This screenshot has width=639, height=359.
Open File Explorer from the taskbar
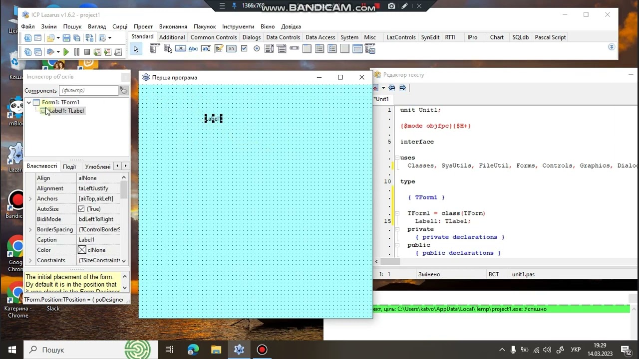click(216, 350)
